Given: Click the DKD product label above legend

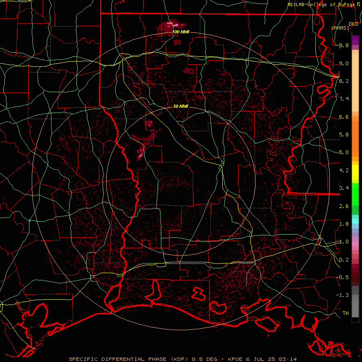Looking at the screenshot, I should point(354,24).
